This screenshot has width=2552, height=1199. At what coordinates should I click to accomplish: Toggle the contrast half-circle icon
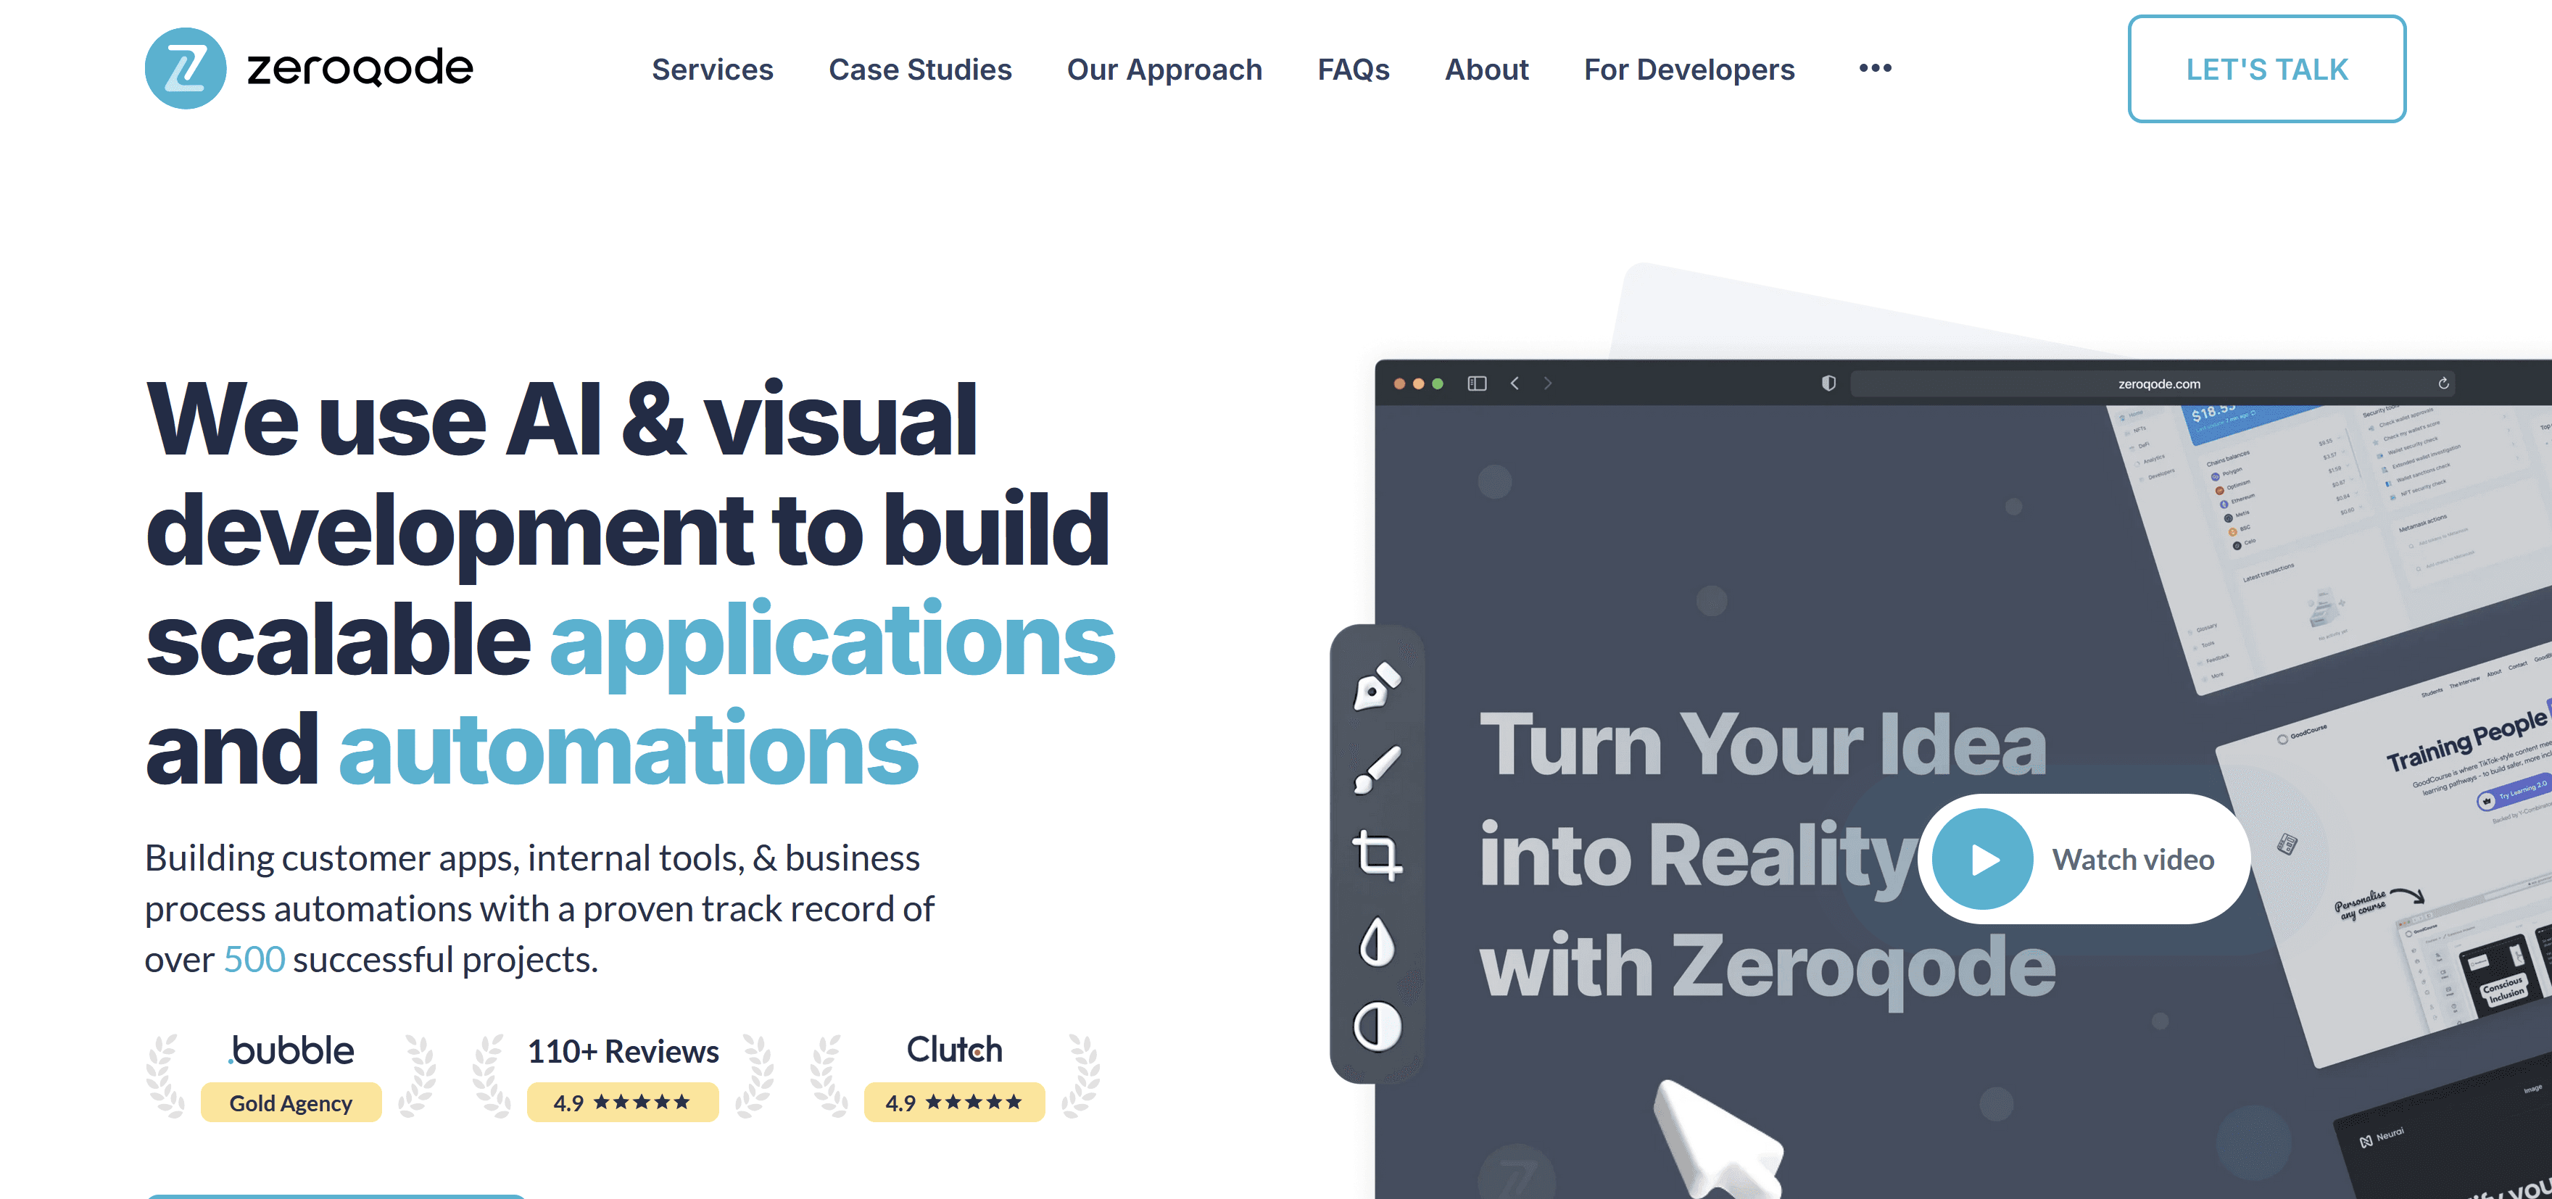click(x=1376, y=1026)
